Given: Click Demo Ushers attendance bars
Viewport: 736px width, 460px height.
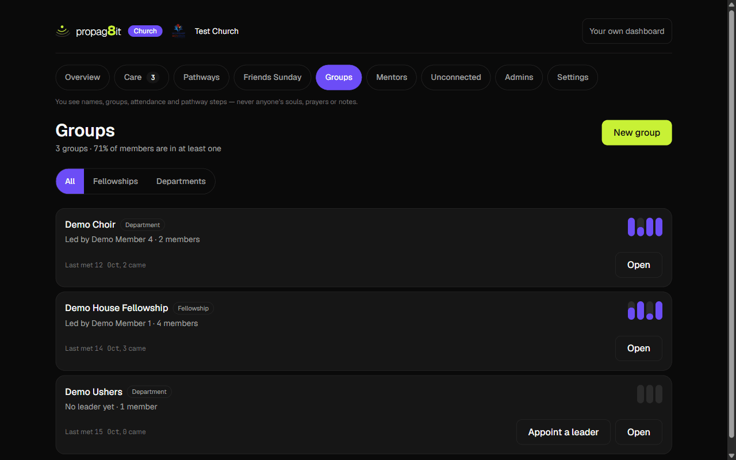Looking at the screenshot, I should point(650,394).
